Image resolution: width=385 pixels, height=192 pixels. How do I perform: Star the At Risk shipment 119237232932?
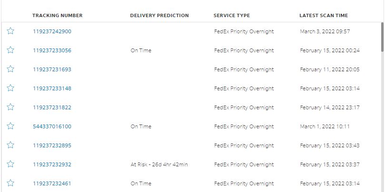10,164
